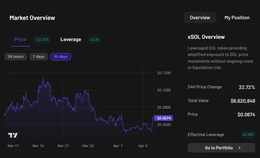260x158 pixels.
Task: Click the x3.38 leverage badge
Action: pyautogui.click(x=94, y=40)
